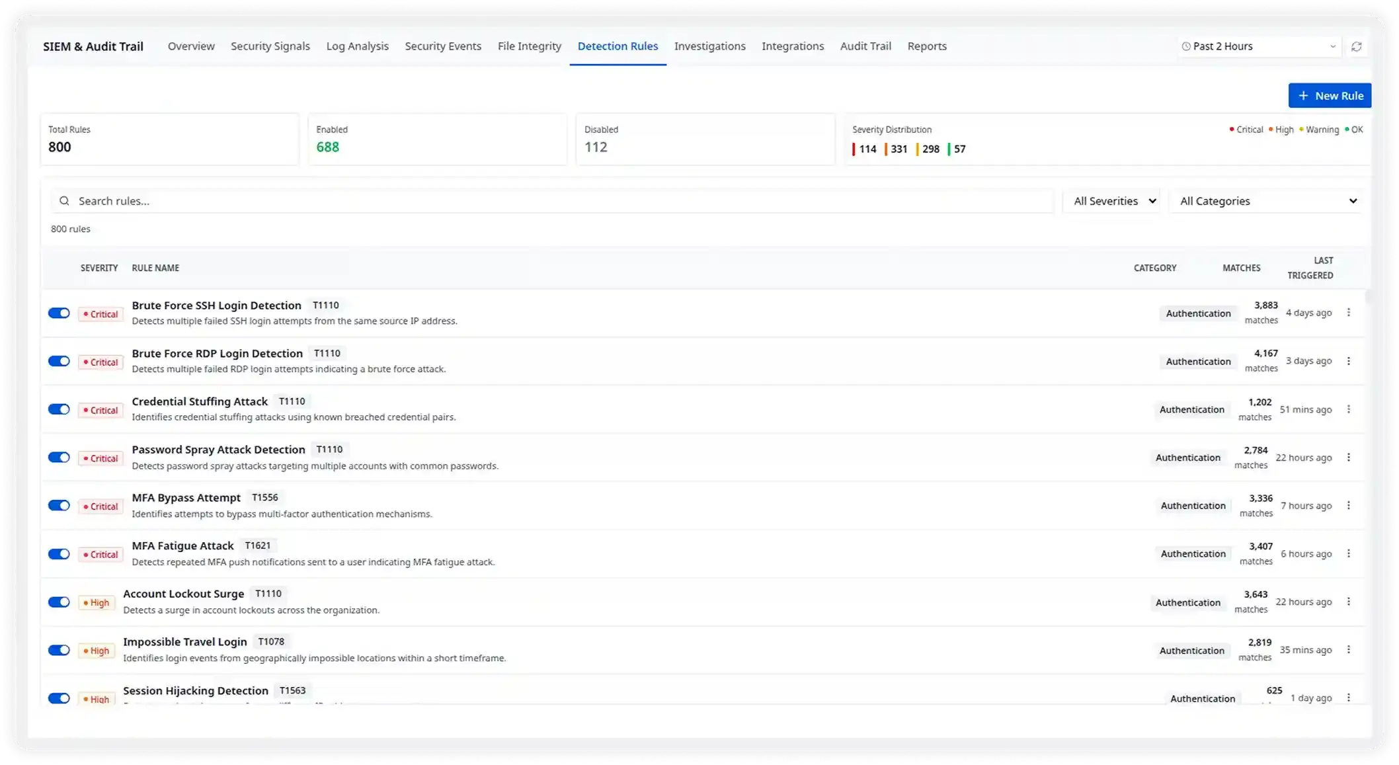
Task: Open the kebab menu for Brute Force SSH rule
Action: [x=1349, y=313]
